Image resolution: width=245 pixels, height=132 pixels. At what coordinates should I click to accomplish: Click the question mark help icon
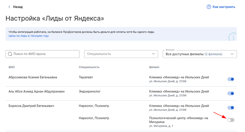click(x=209, y=7)
